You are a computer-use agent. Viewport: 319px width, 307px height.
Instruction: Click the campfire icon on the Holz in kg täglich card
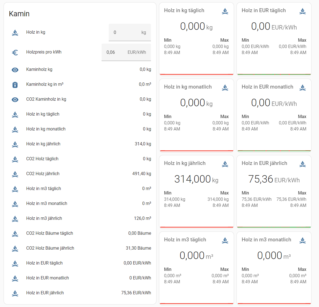click(225, 11)
